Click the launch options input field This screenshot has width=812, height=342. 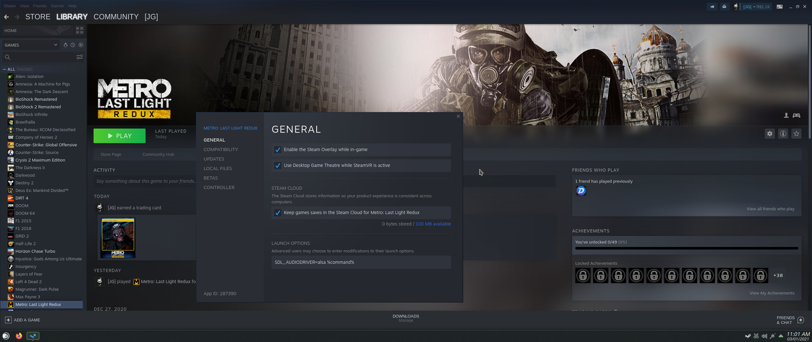point(361,262)
